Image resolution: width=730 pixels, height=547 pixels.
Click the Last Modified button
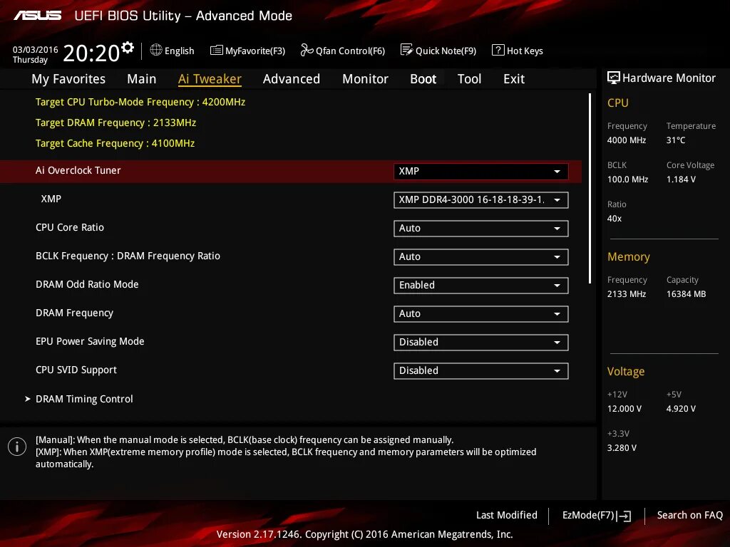[x=507, y=516]
